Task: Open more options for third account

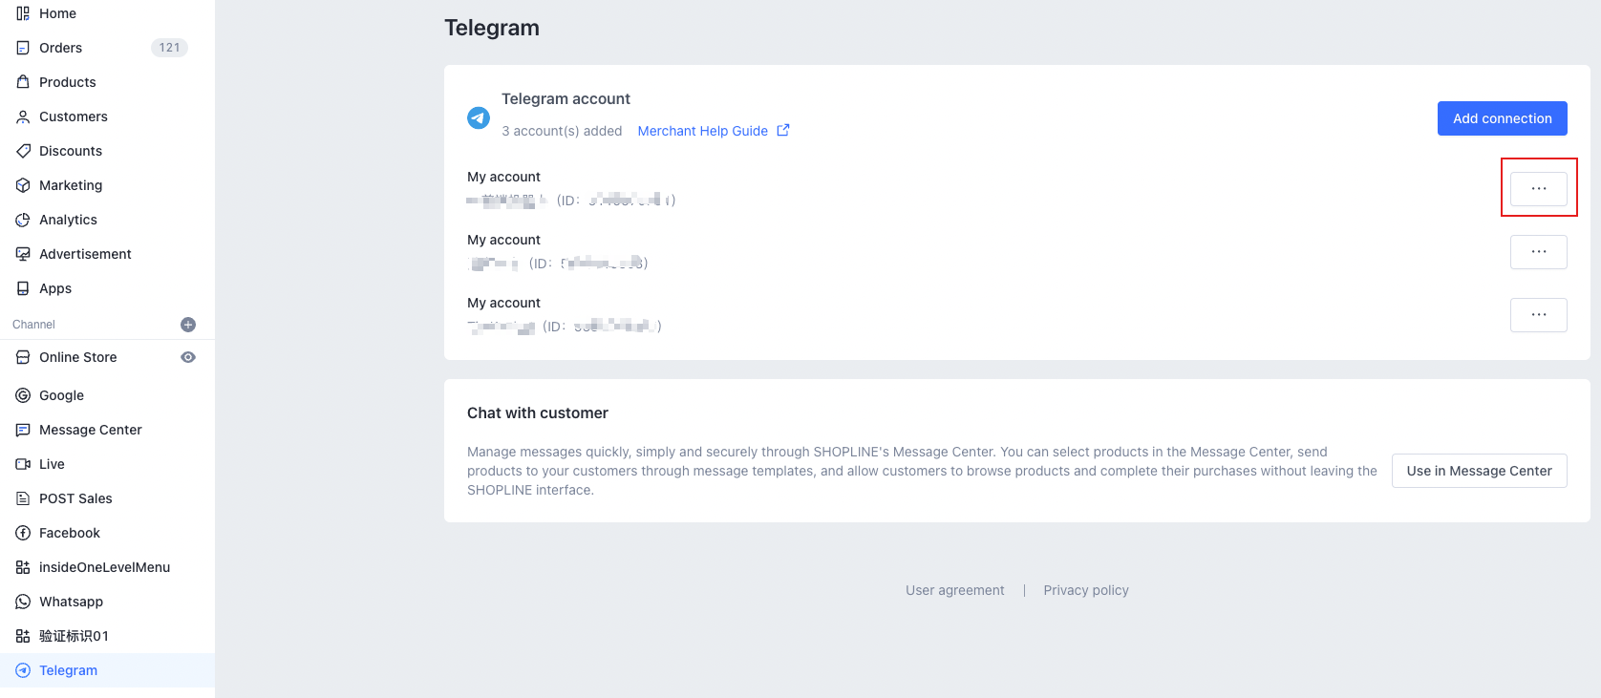Action: (x=1538, y=315)
